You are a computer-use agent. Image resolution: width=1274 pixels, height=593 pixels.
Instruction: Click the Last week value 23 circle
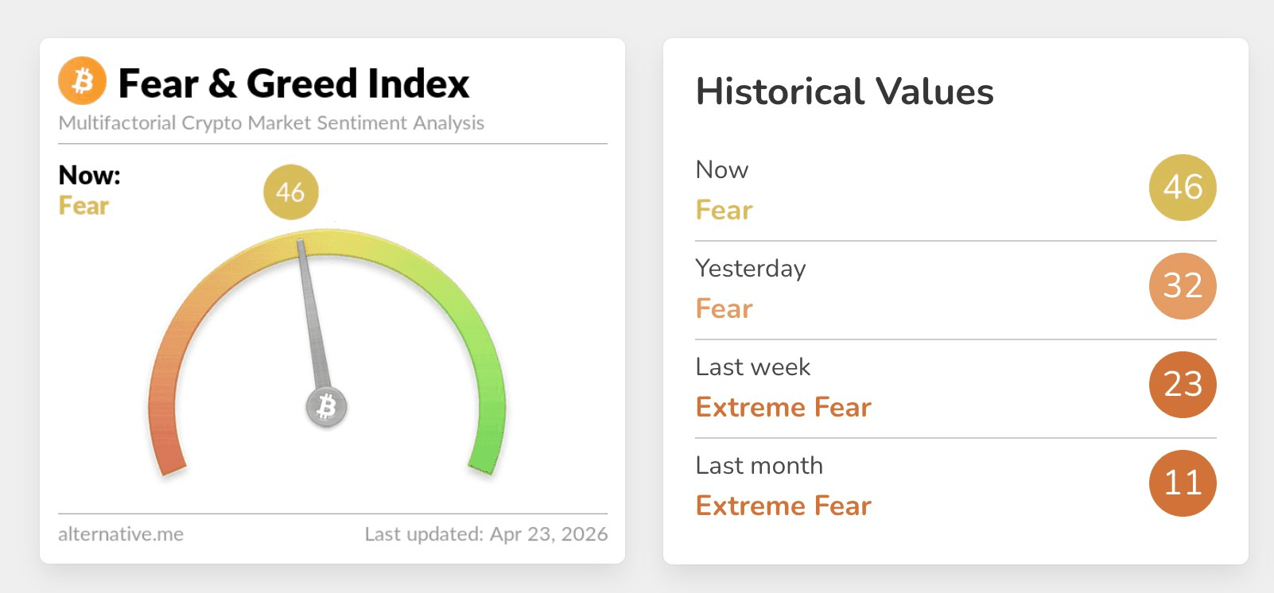1182,385
